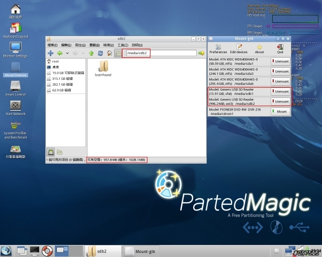Open the 我的文件 desktop icon
This screenshot has width=322, height=257.
[16, 12]
